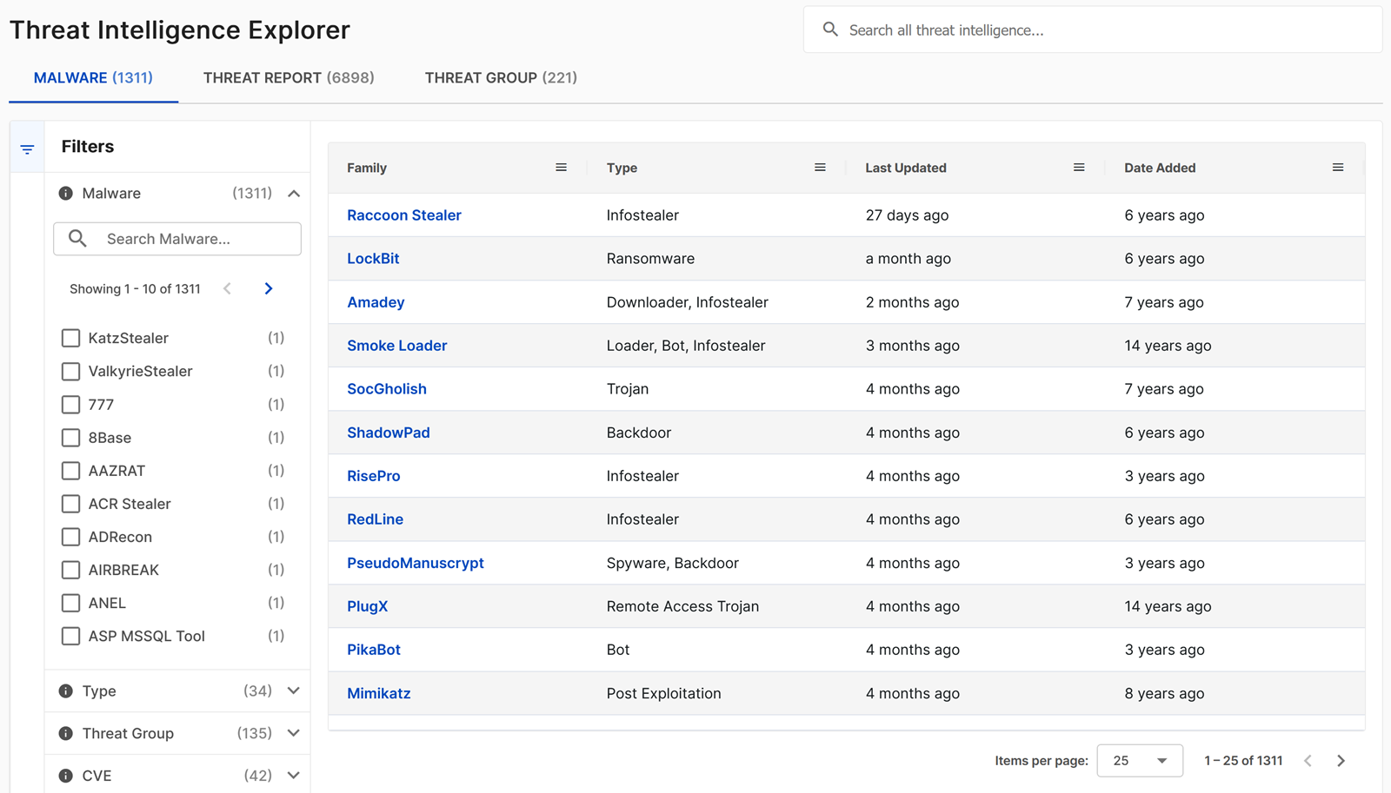Open the PlugX malware link
Screen dimensions: 1391x793
click(368, 606)
